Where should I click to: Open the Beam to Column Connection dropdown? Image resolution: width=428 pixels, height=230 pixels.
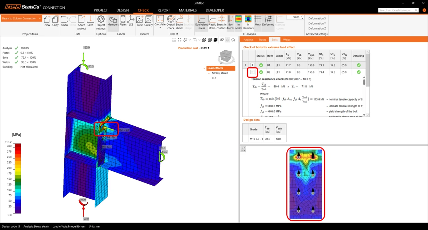point(22,18)
